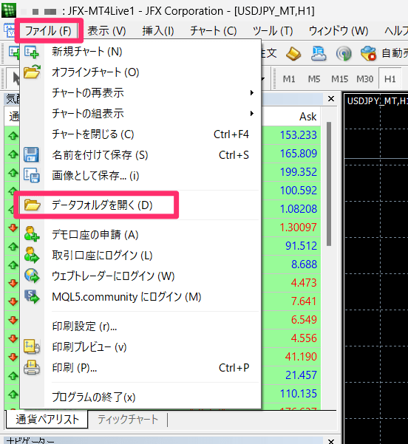Choose MQL5.community にログイン (M) entry
The width and height of the screenshot is (408, 444).
tap(140, 297)
